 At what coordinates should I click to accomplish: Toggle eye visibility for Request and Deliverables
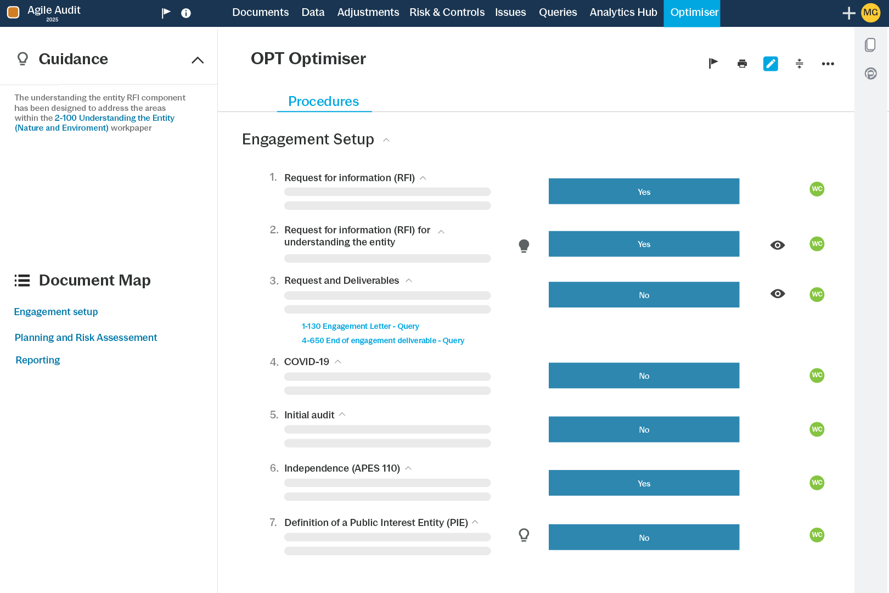pyautogui.click(x=778, y=294)
